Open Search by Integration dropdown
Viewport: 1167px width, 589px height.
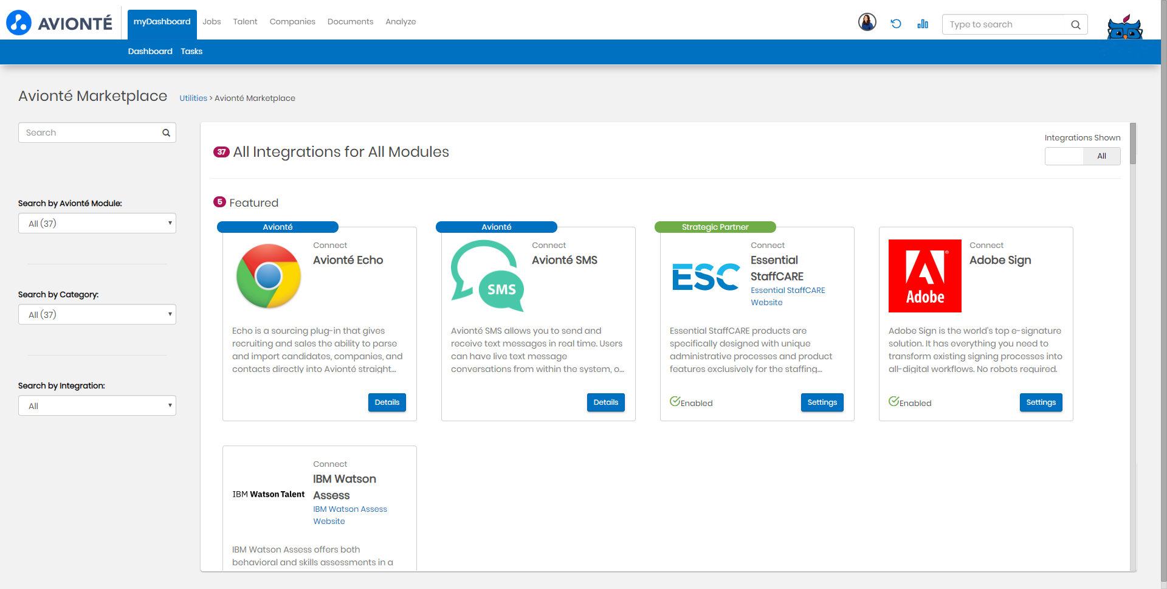pos(97,405)
